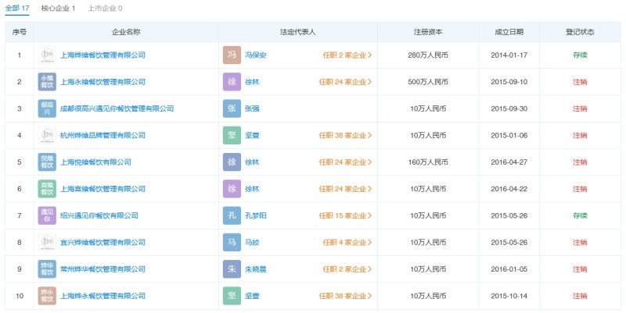The height and width of the screenshot is (313, 626).
Task: Click the 冯 avatar icon for 冯保安
Action: point(232,55)
